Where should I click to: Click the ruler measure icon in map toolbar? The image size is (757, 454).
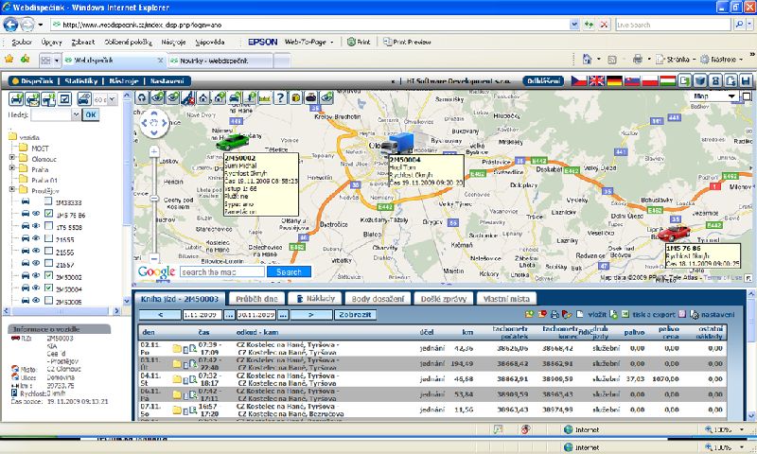click(265, 98)
